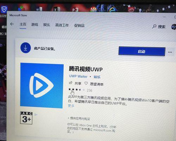The image size is (176, 141).
Task: Expand description with 更多 link
Action: pyautogui.click(x=71, y=106)
